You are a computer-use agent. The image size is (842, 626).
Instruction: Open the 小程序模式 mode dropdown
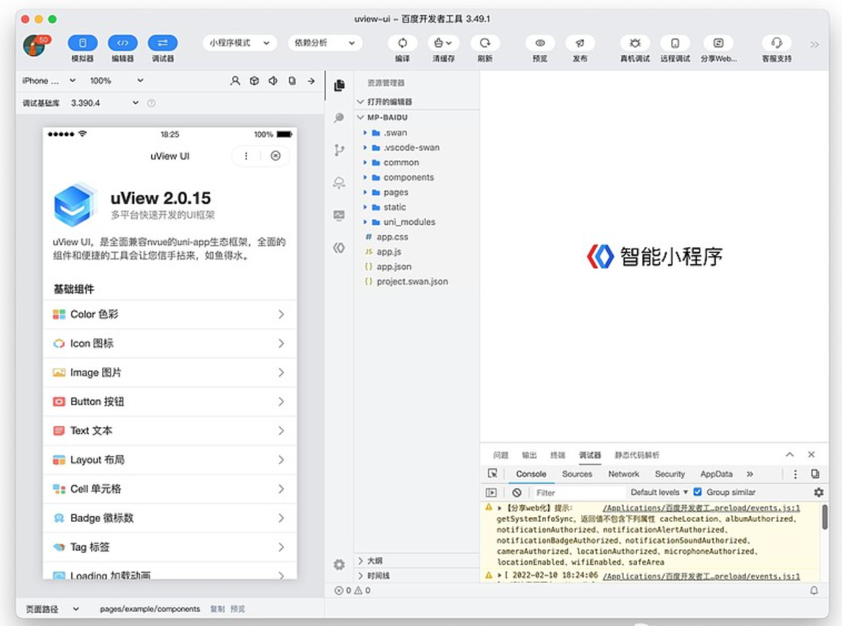pos(240,43)
